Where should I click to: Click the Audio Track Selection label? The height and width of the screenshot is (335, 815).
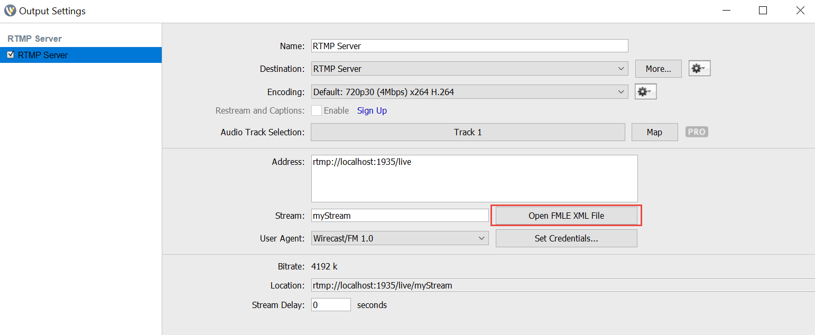pyautogui.click(x=263, y=132)
